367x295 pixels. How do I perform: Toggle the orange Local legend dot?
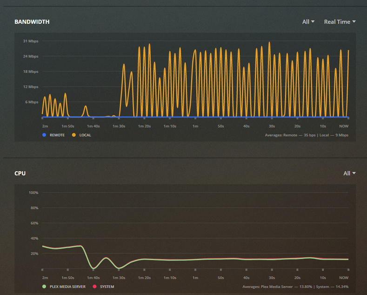pos(74,135)
